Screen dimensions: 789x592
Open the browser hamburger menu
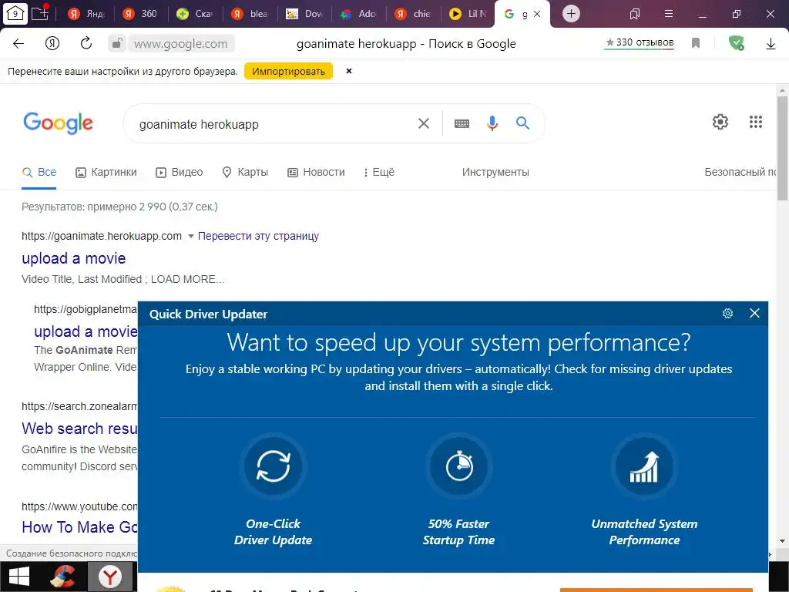669,14
